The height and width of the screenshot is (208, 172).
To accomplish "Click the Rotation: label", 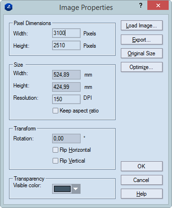I will [x=23, y=139].
